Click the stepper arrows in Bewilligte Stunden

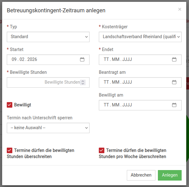coord(83,82)
